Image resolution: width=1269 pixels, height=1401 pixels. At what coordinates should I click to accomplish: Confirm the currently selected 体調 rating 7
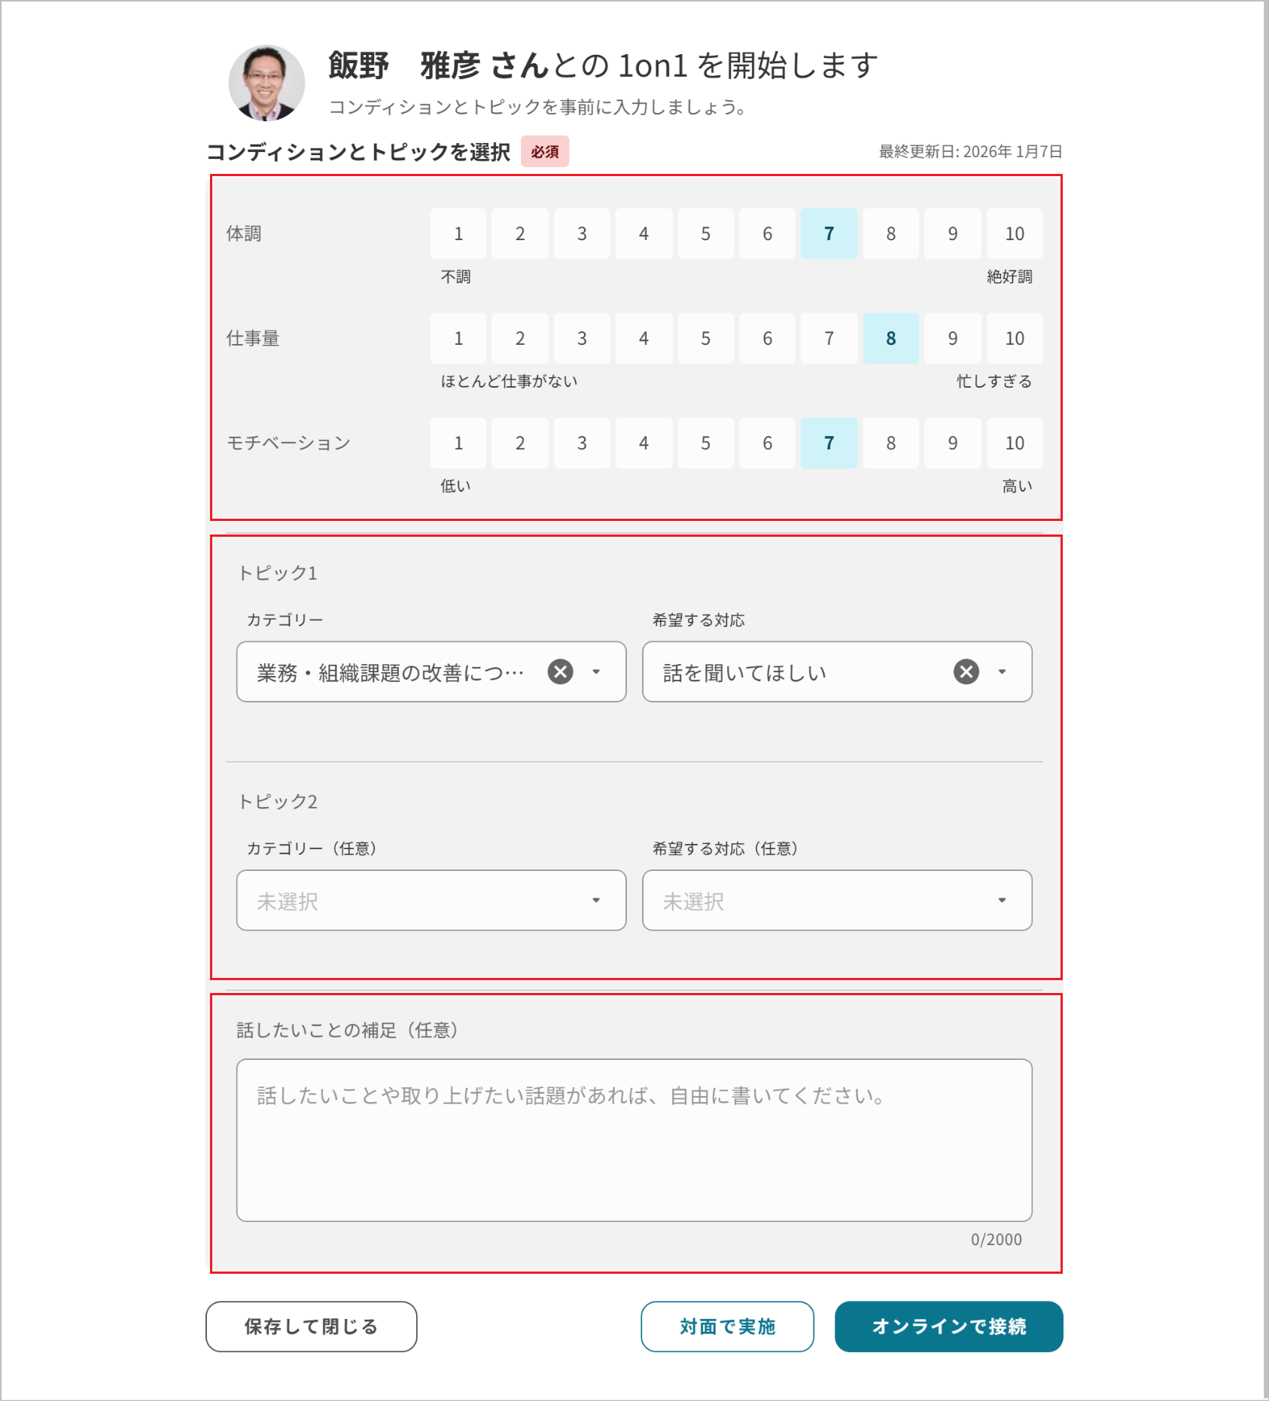pyautogui.click(x=829, y=234)
